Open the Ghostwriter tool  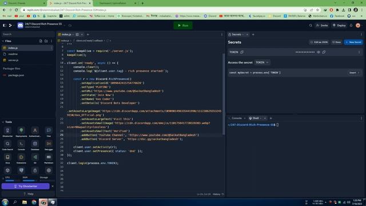point(7,132)
